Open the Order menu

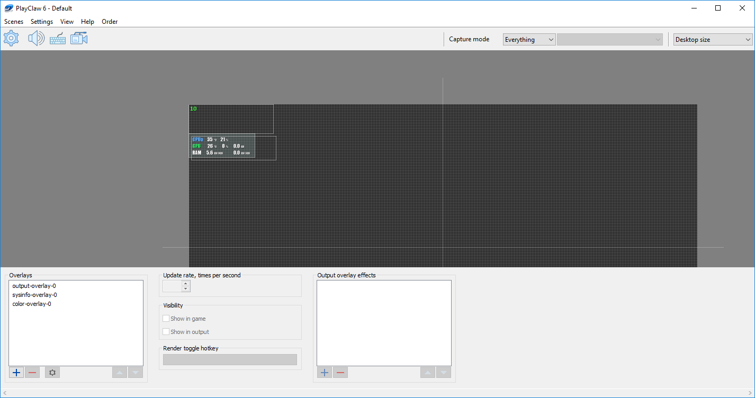click(x=110, y=22)
